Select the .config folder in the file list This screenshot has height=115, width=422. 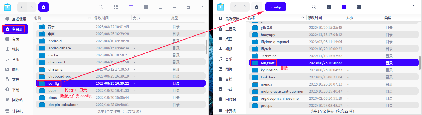(53, 83)
